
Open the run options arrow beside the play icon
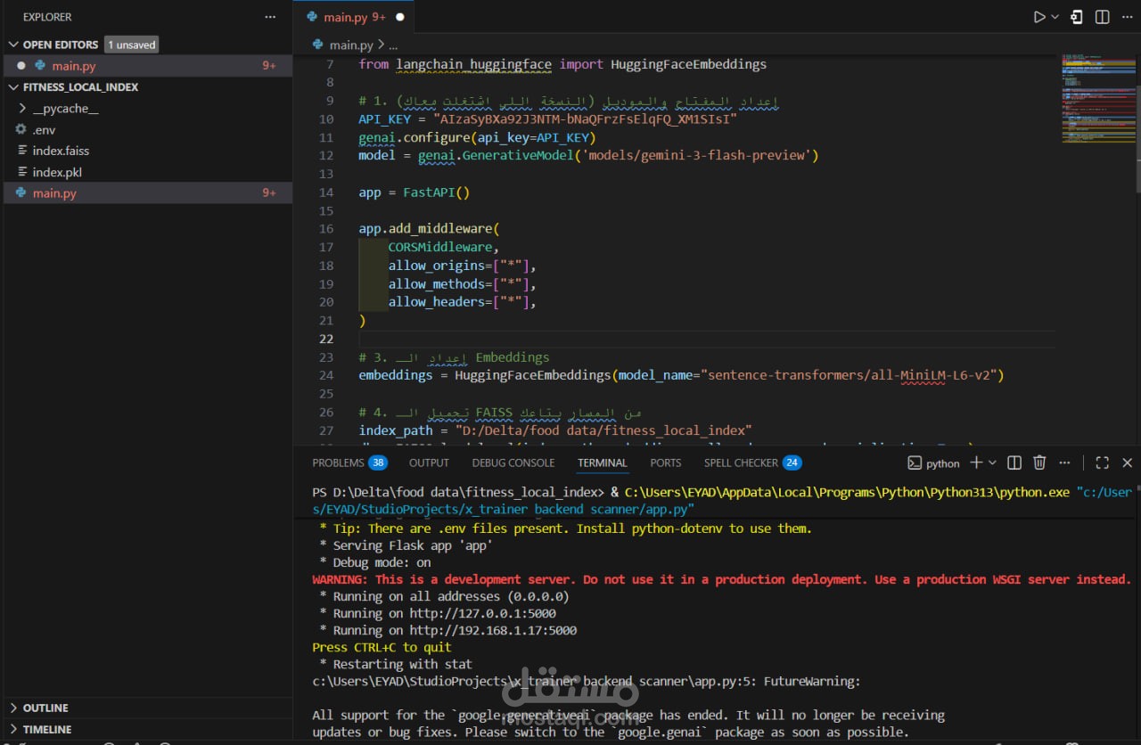pos(1055,17)
